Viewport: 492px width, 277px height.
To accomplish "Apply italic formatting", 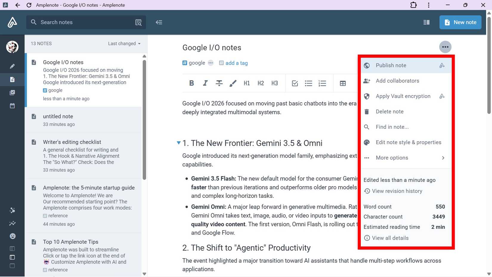I will (x=205, y=83).
